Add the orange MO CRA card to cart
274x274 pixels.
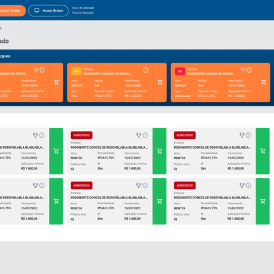pos(160,82)
